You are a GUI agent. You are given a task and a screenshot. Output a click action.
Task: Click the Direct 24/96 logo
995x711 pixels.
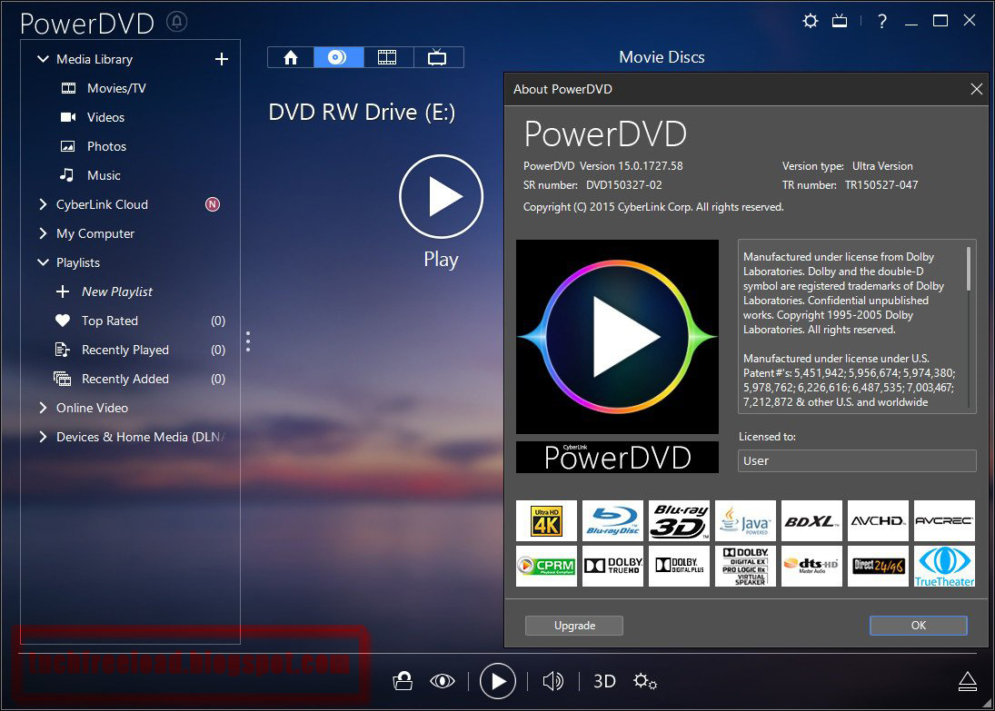point(879,566)
